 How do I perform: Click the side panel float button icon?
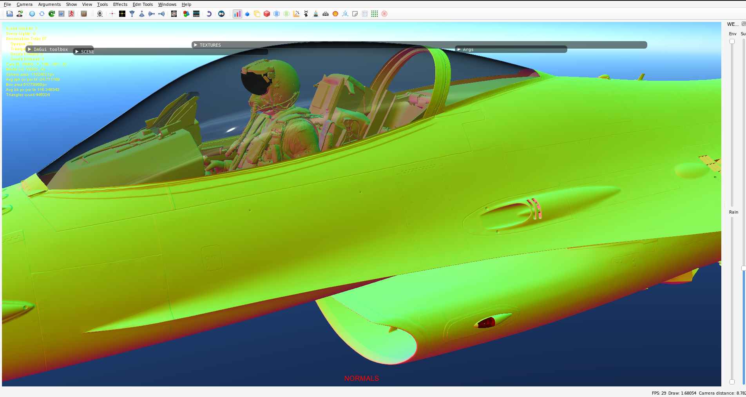pos(744,24)
